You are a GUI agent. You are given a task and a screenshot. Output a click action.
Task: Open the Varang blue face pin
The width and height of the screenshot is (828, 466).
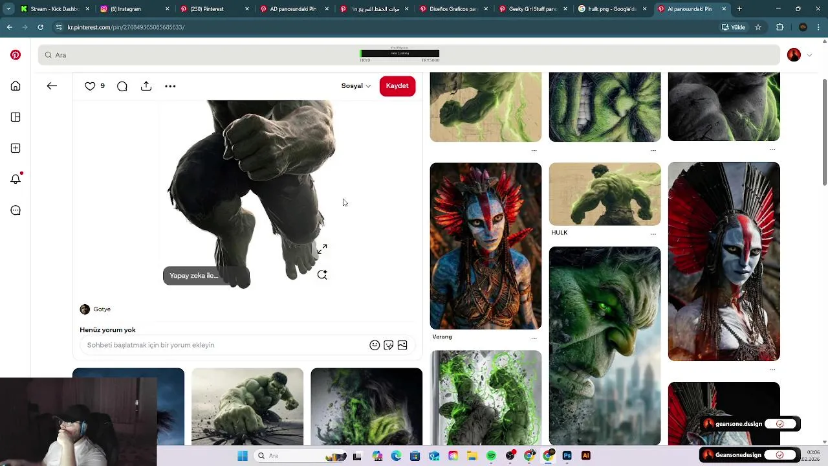pyautogui.click(x=486, y=246)
